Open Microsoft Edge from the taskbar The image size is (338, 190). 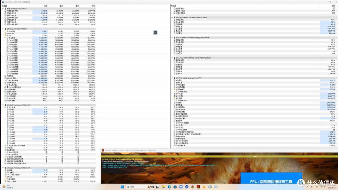click(x=169, y=187)
